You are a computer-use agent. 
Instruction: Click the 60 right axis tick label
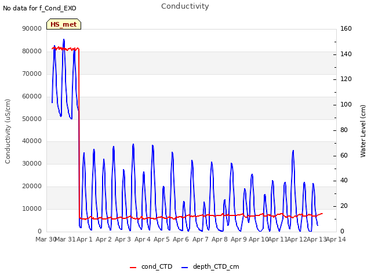344,155
